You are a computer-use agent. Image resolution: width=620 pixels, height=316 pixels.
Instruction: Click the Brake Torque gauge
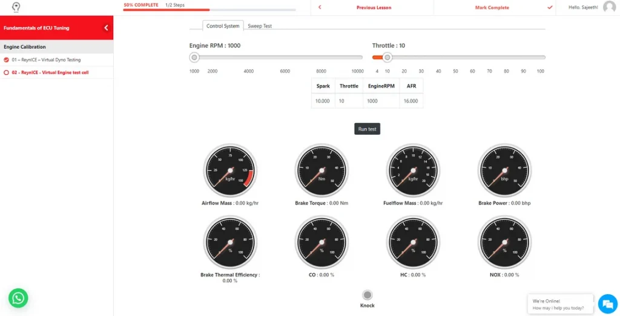[x=322, y=170]
